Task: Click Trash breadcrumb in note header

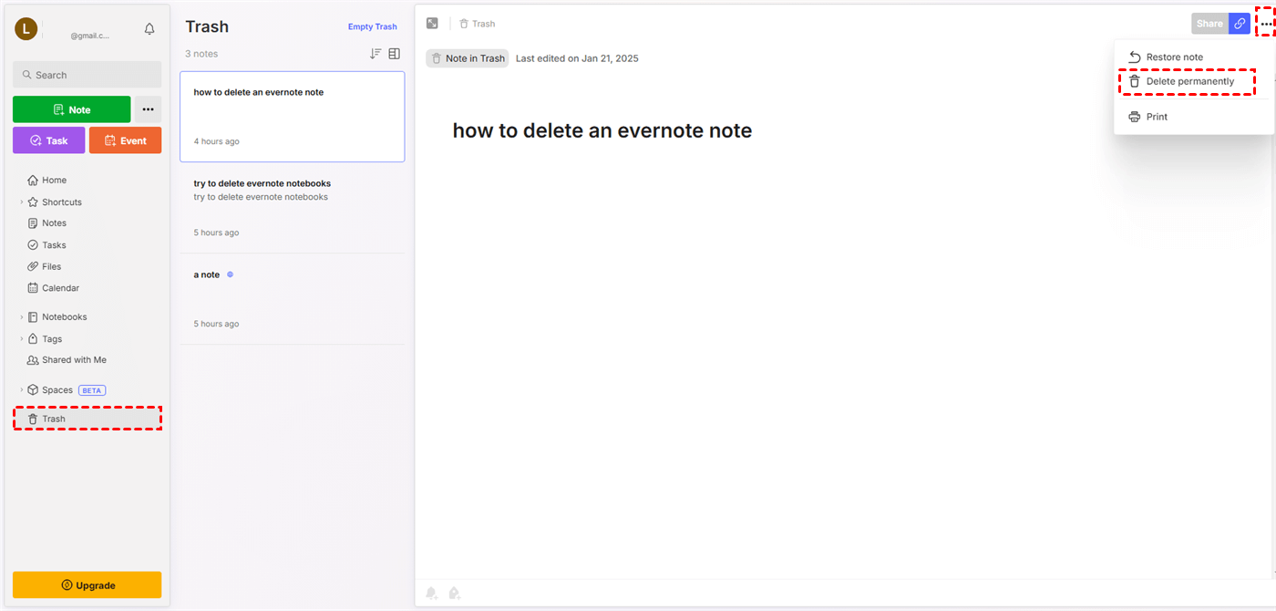Action: coord(477,24)
